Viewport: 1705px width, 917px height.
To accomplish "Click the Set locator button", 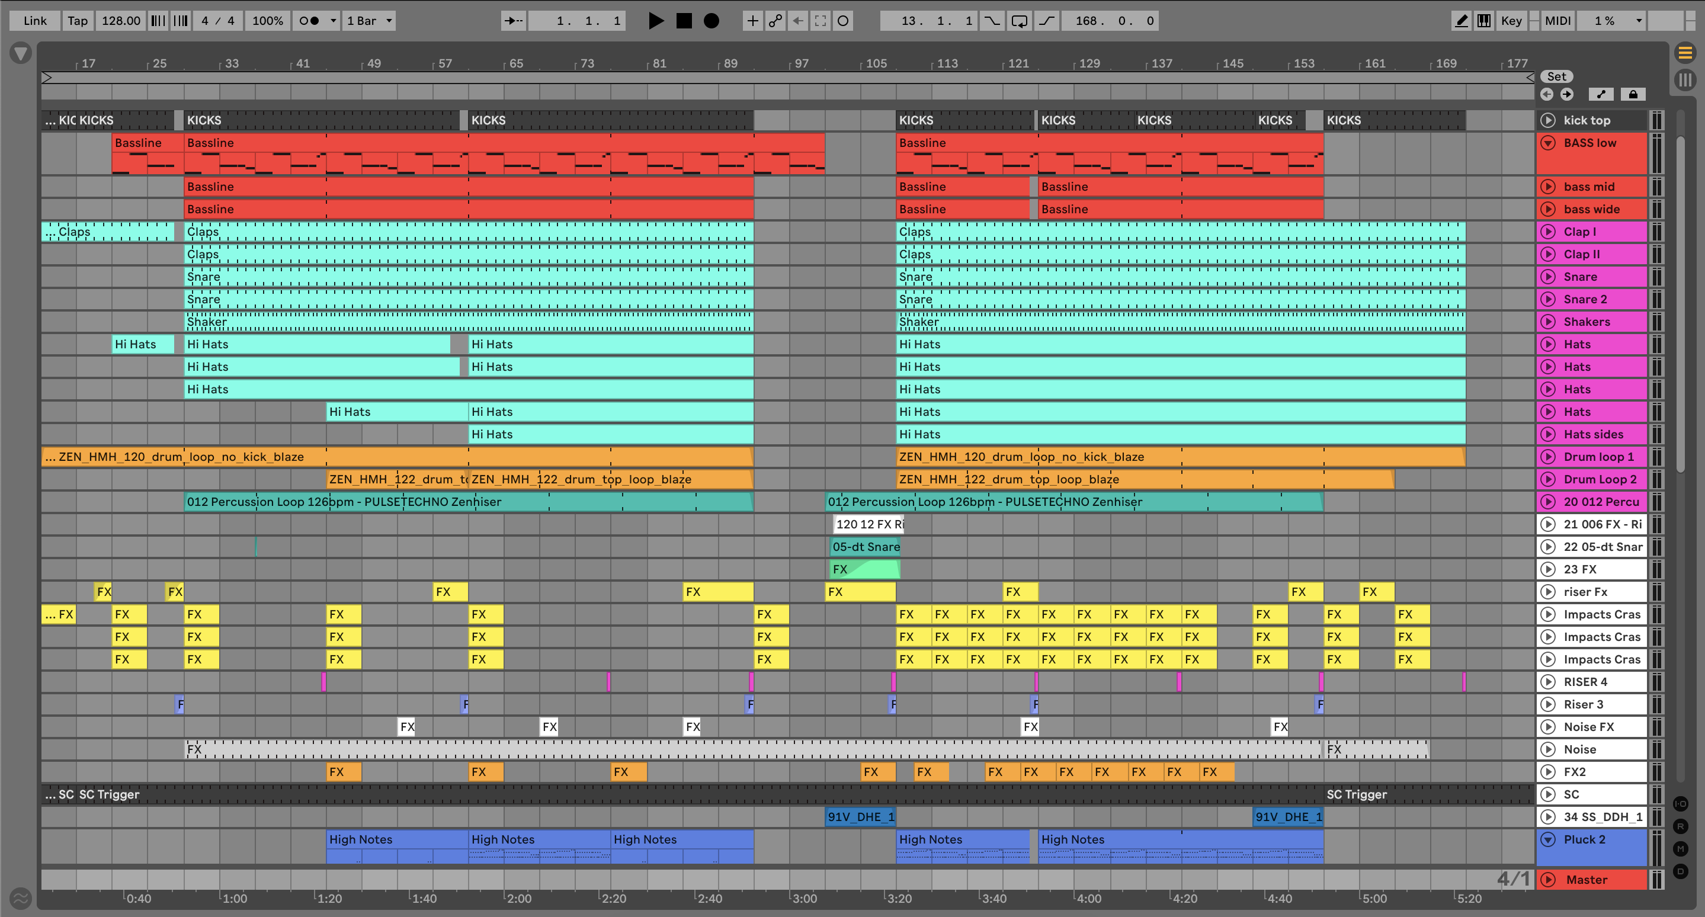I will click(1556, 77).
